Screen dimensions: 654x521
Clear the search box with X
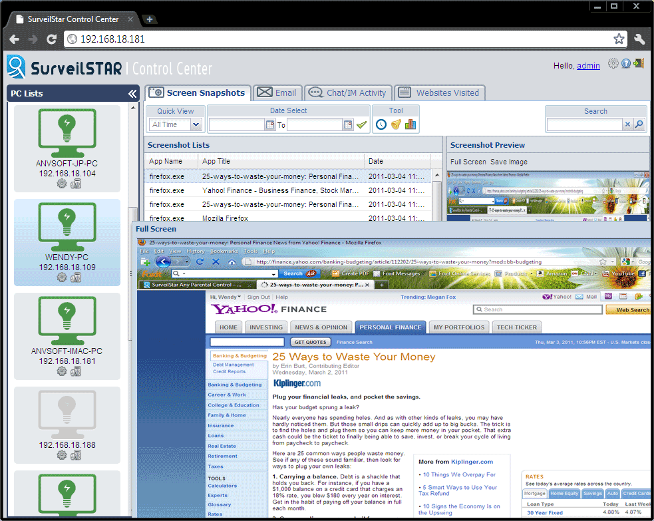point(627,124)
